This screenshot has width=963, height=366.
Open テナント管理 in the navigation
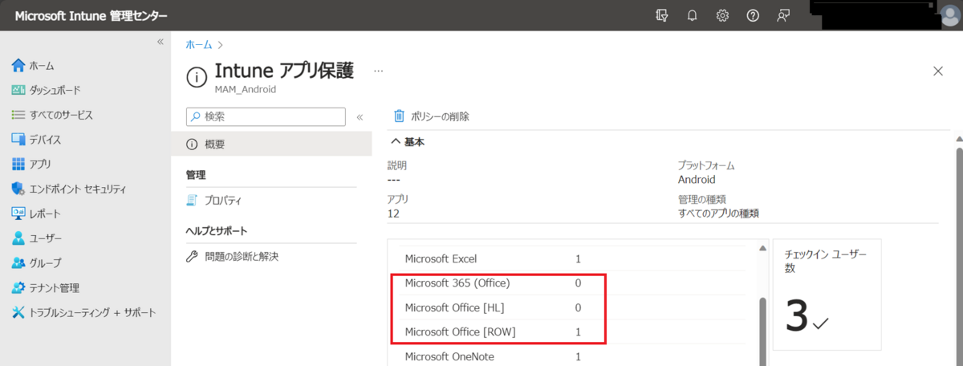click(55, 288)
